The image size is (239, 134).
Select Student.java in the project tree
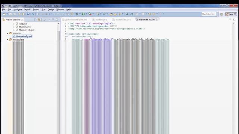(x=25, y=27)
